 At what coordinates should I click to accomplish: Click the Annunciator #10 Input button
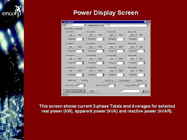pos(91,59)
